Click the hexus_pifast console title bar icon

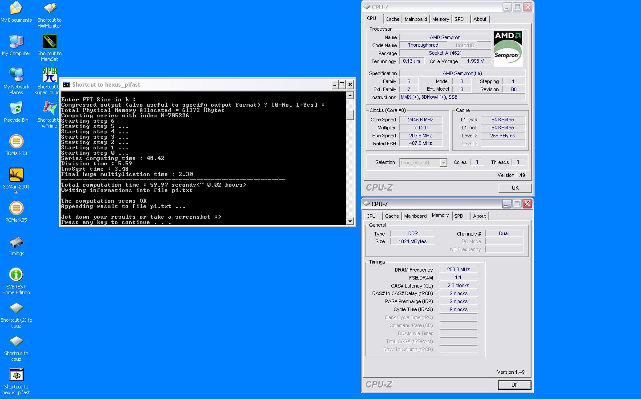[66, 84]
